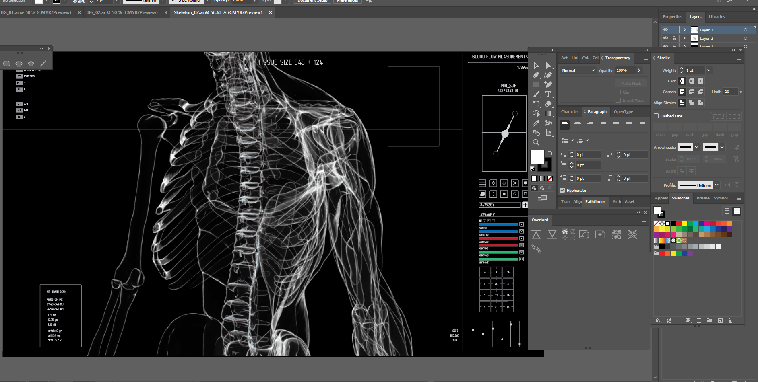Click the Line segment shape in floating panel
The width and height of the screenshot is (758, 382).
43,64
